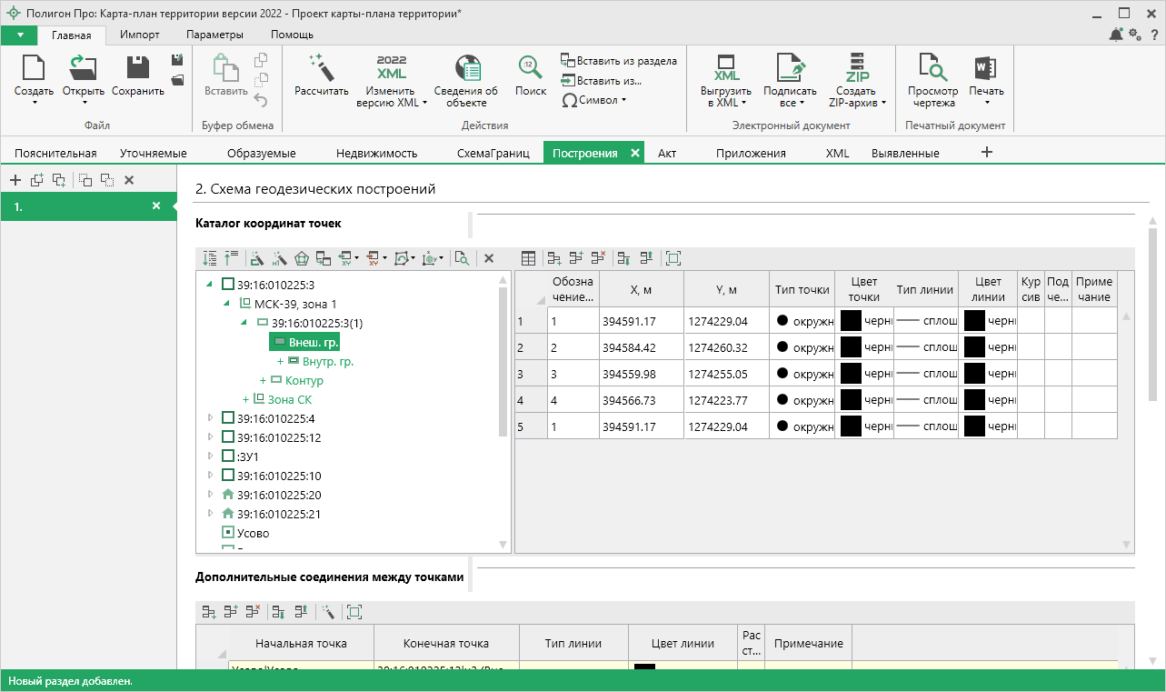Open Сведения об объекте
1166x692 pixels.
tap(465, 67)
